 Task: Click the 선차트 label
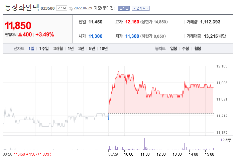[19, 48]
